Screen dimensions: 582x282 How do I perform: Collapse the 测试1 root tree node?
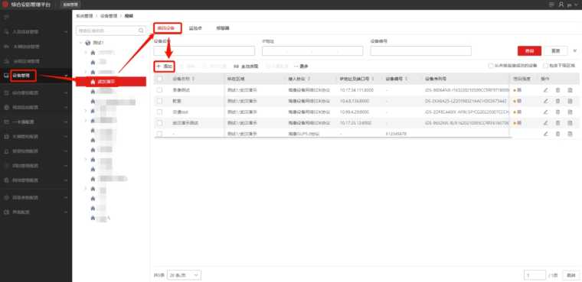(80, 43)
